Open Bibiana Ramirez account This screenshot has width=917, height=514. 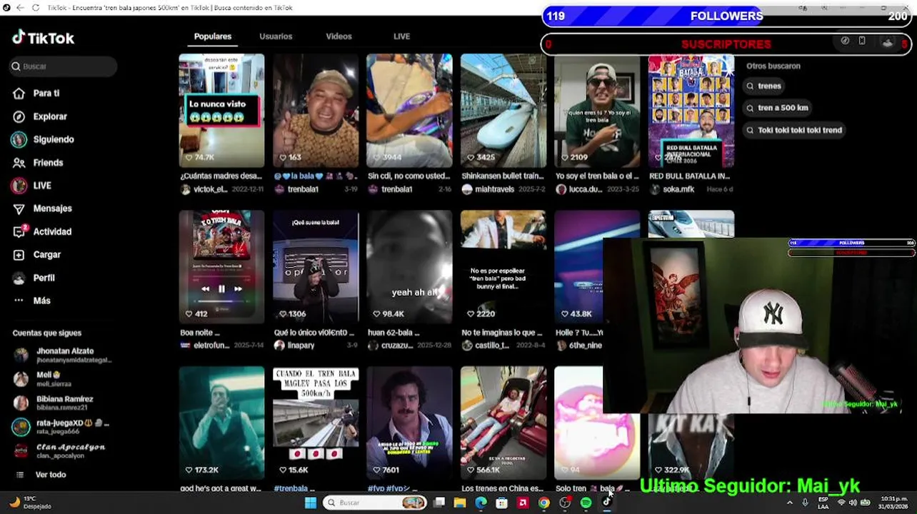pos(54,403)
